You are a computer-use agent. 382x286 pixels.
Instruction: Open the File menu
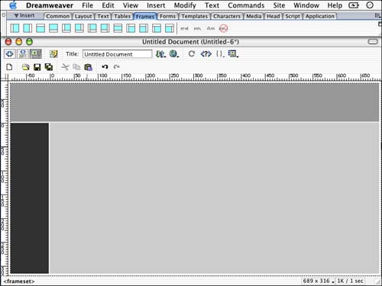[87, 5]
